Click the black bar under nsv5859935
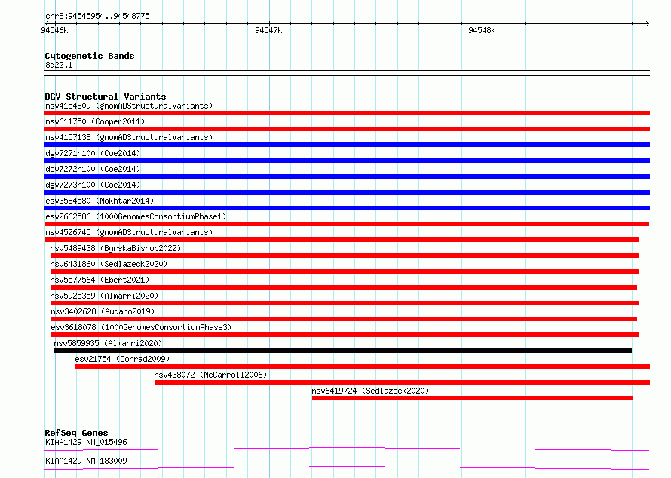Image resolution: width=671 pixels, height=478 pixels. coord(343,351)
